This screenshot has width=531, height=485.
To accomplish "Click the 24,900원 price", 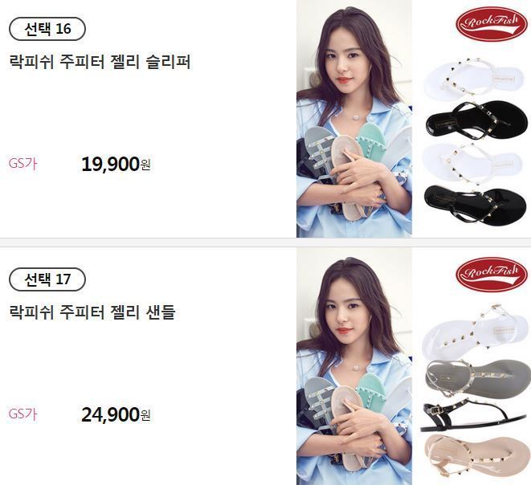I will (x=116, y=414).
